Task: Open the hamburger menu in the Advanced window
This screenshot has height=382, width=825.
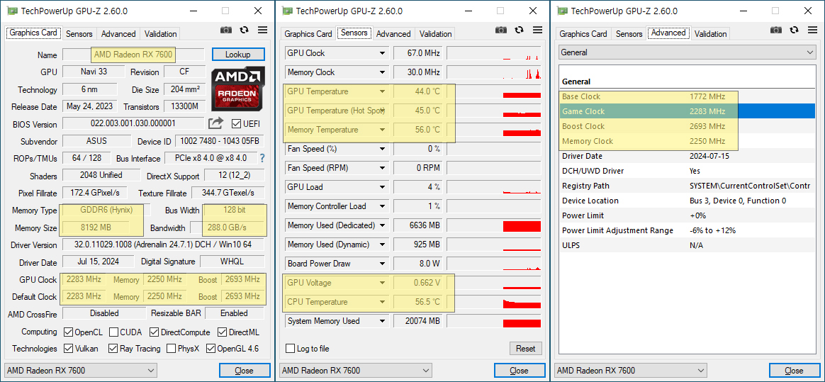Action: pos(812,30)
